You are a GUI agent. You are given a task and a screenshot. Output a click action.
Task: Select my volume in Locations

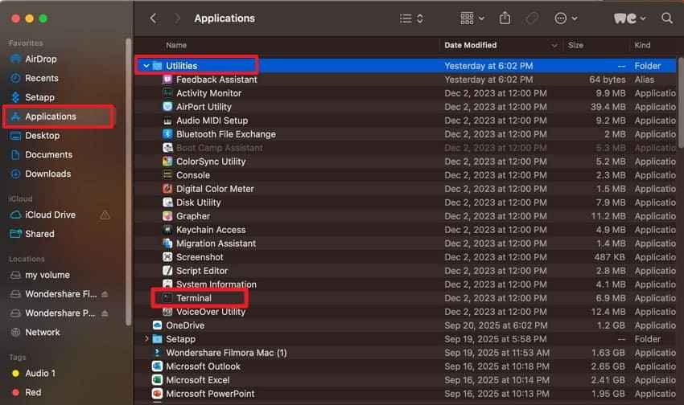tap(47, 275)
